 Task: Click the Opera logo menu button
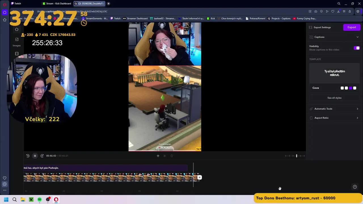pos(5,4)
